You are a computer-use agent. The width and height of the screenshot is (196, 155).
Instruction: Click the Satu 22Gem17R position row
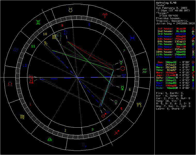pyautogui.click(x=176, y=78)
